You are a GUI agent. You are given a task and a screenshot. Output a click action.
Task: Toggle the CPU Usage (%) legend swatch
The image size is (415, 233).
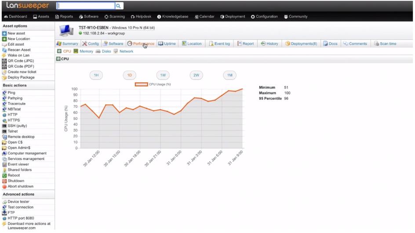point(141,84)
